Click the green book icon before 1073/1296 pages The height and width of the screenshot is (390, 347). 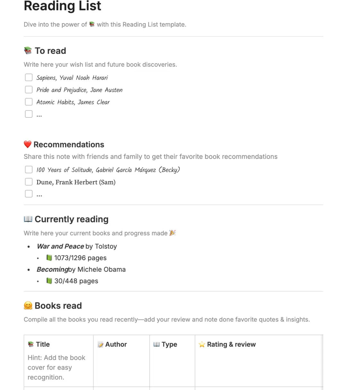[x=49, y=258]
